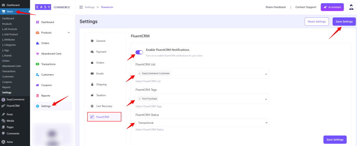Viewport: 357px width, 146px height.
Task: Open Customers in WP submenu
Action: tap(8, 77)
